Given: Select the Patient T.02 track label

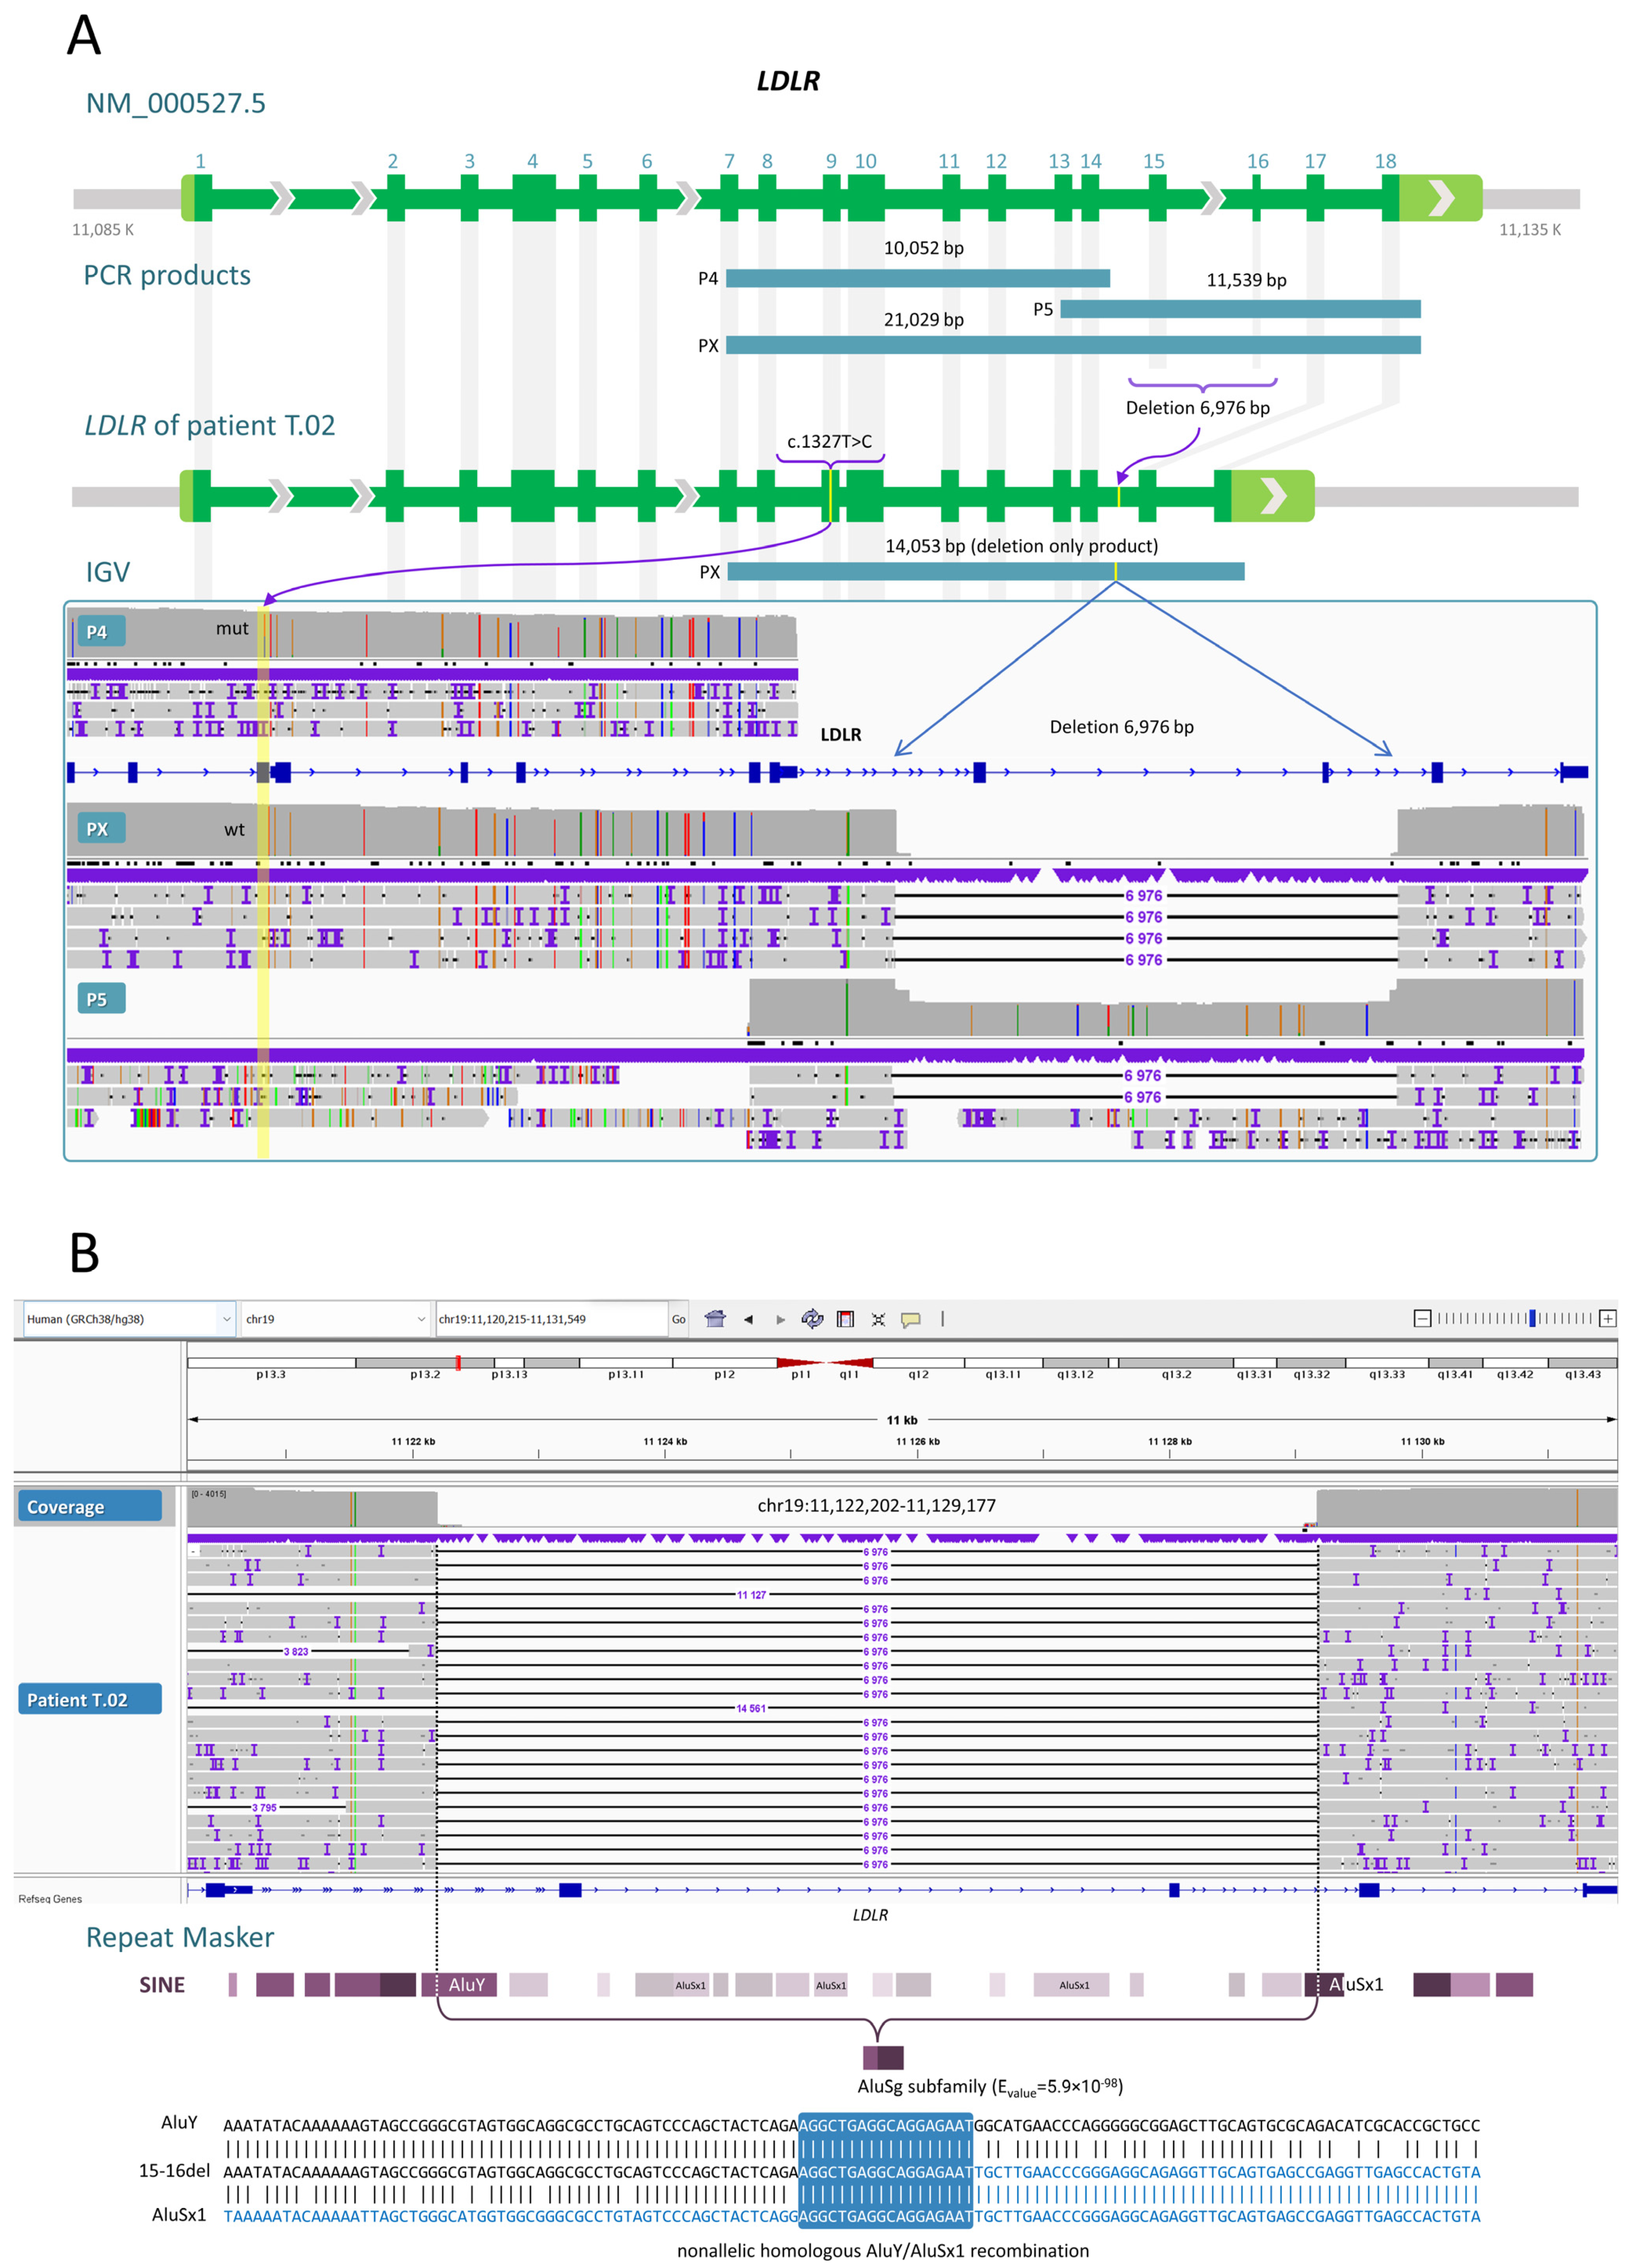Looking at the screenshot, I should coord(89,1699).
